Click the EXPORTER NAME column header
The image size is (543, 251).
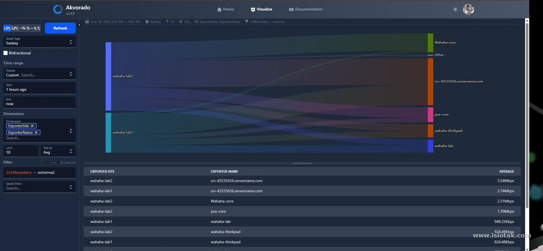coord(224,172)
